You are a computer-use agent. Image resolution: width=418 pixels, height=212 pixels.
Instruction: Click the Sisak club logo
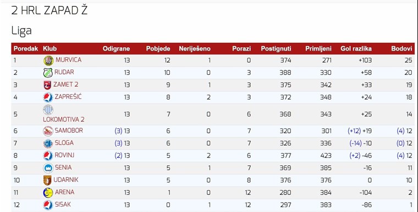48,205
